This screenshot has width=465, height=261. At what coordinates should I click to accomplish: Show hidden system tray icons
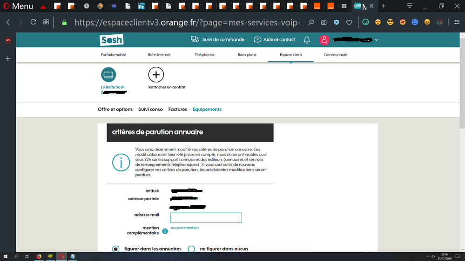point(428,256)
